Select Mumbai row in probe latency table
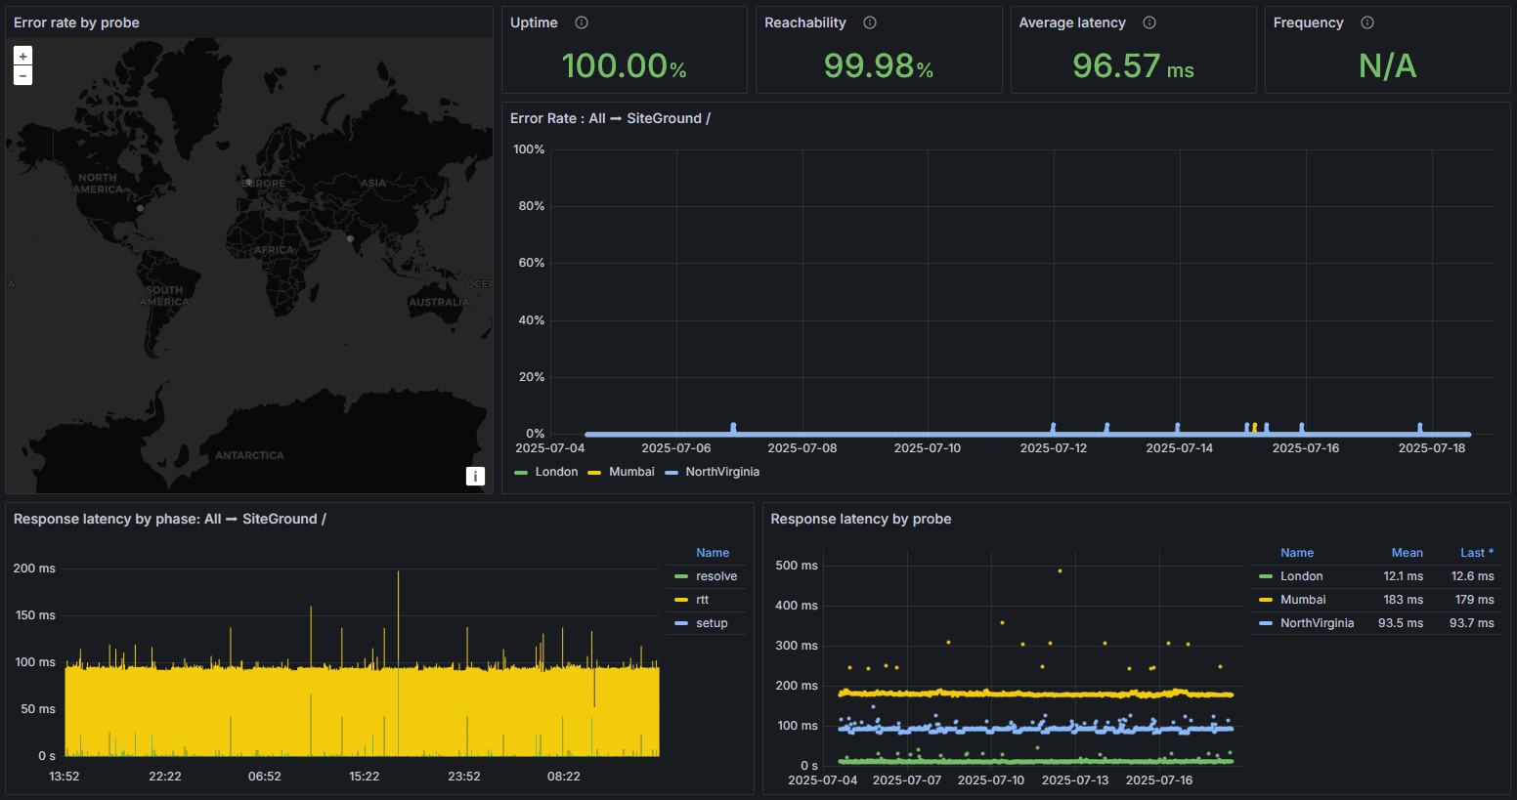 click(x=1303, y=600)
